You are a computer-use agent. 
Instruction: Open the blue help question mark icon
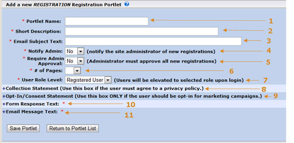pos(127,4)
